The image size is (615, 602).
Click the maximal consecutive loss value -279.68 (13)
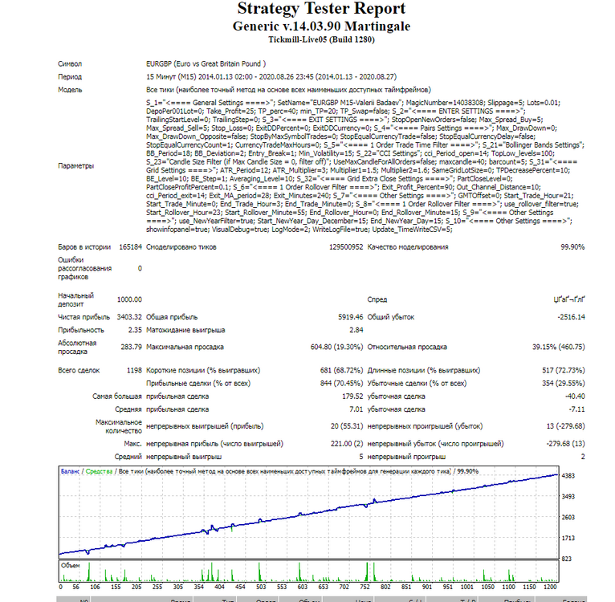565,444
